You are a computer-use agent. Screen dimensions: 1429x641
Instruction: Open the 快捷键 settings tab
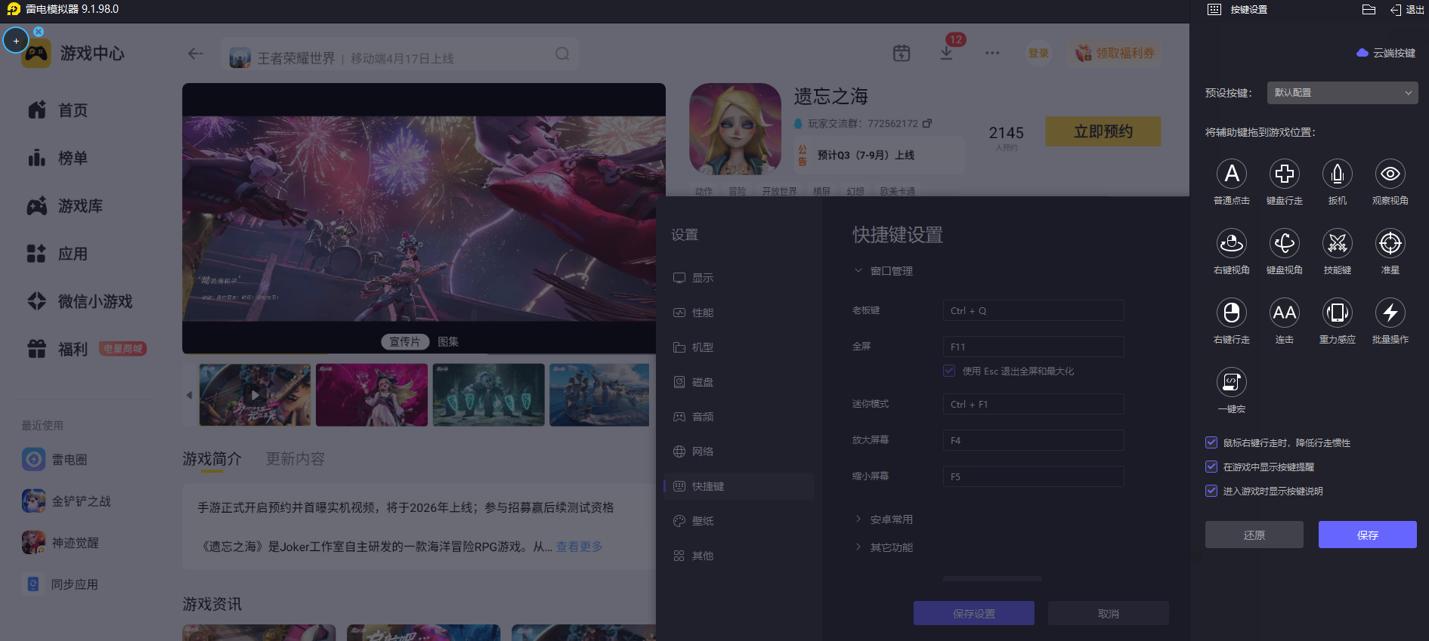(x=707, y=486)
